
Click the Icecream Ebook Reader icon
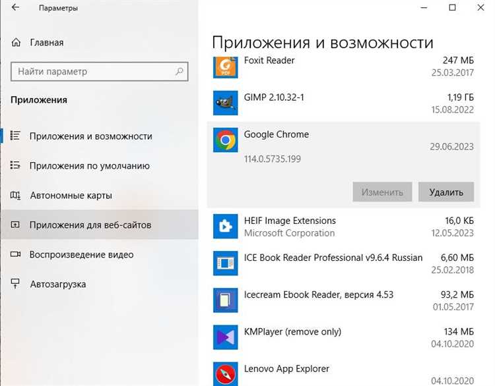click(226, 300)
